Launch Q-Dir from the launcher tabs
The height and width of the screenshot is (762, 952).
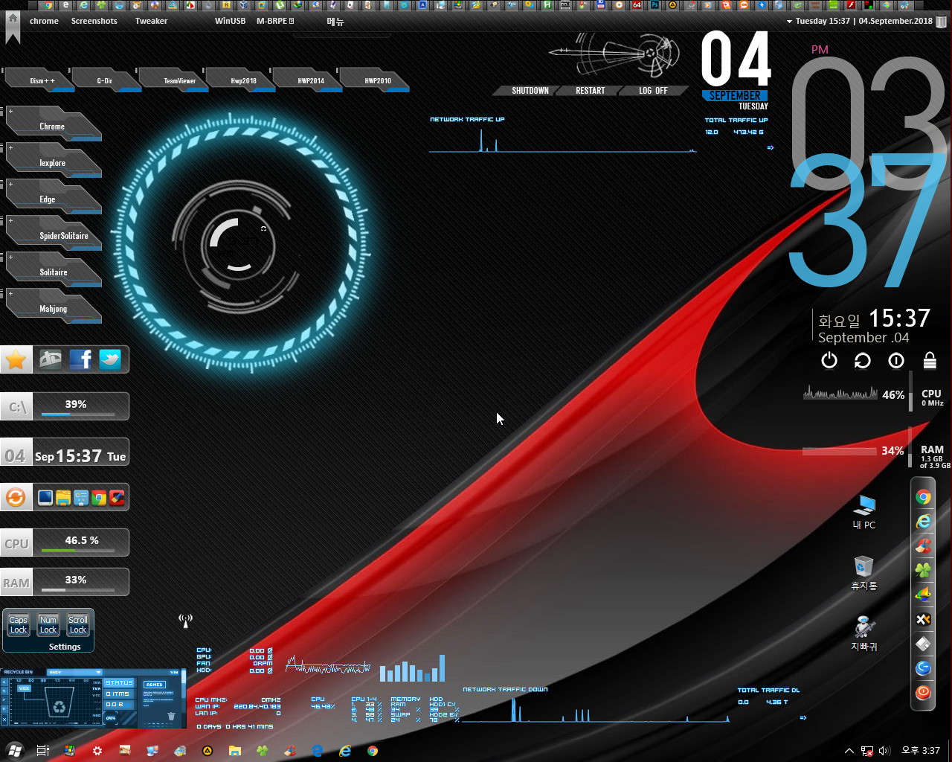pos(105,80)
